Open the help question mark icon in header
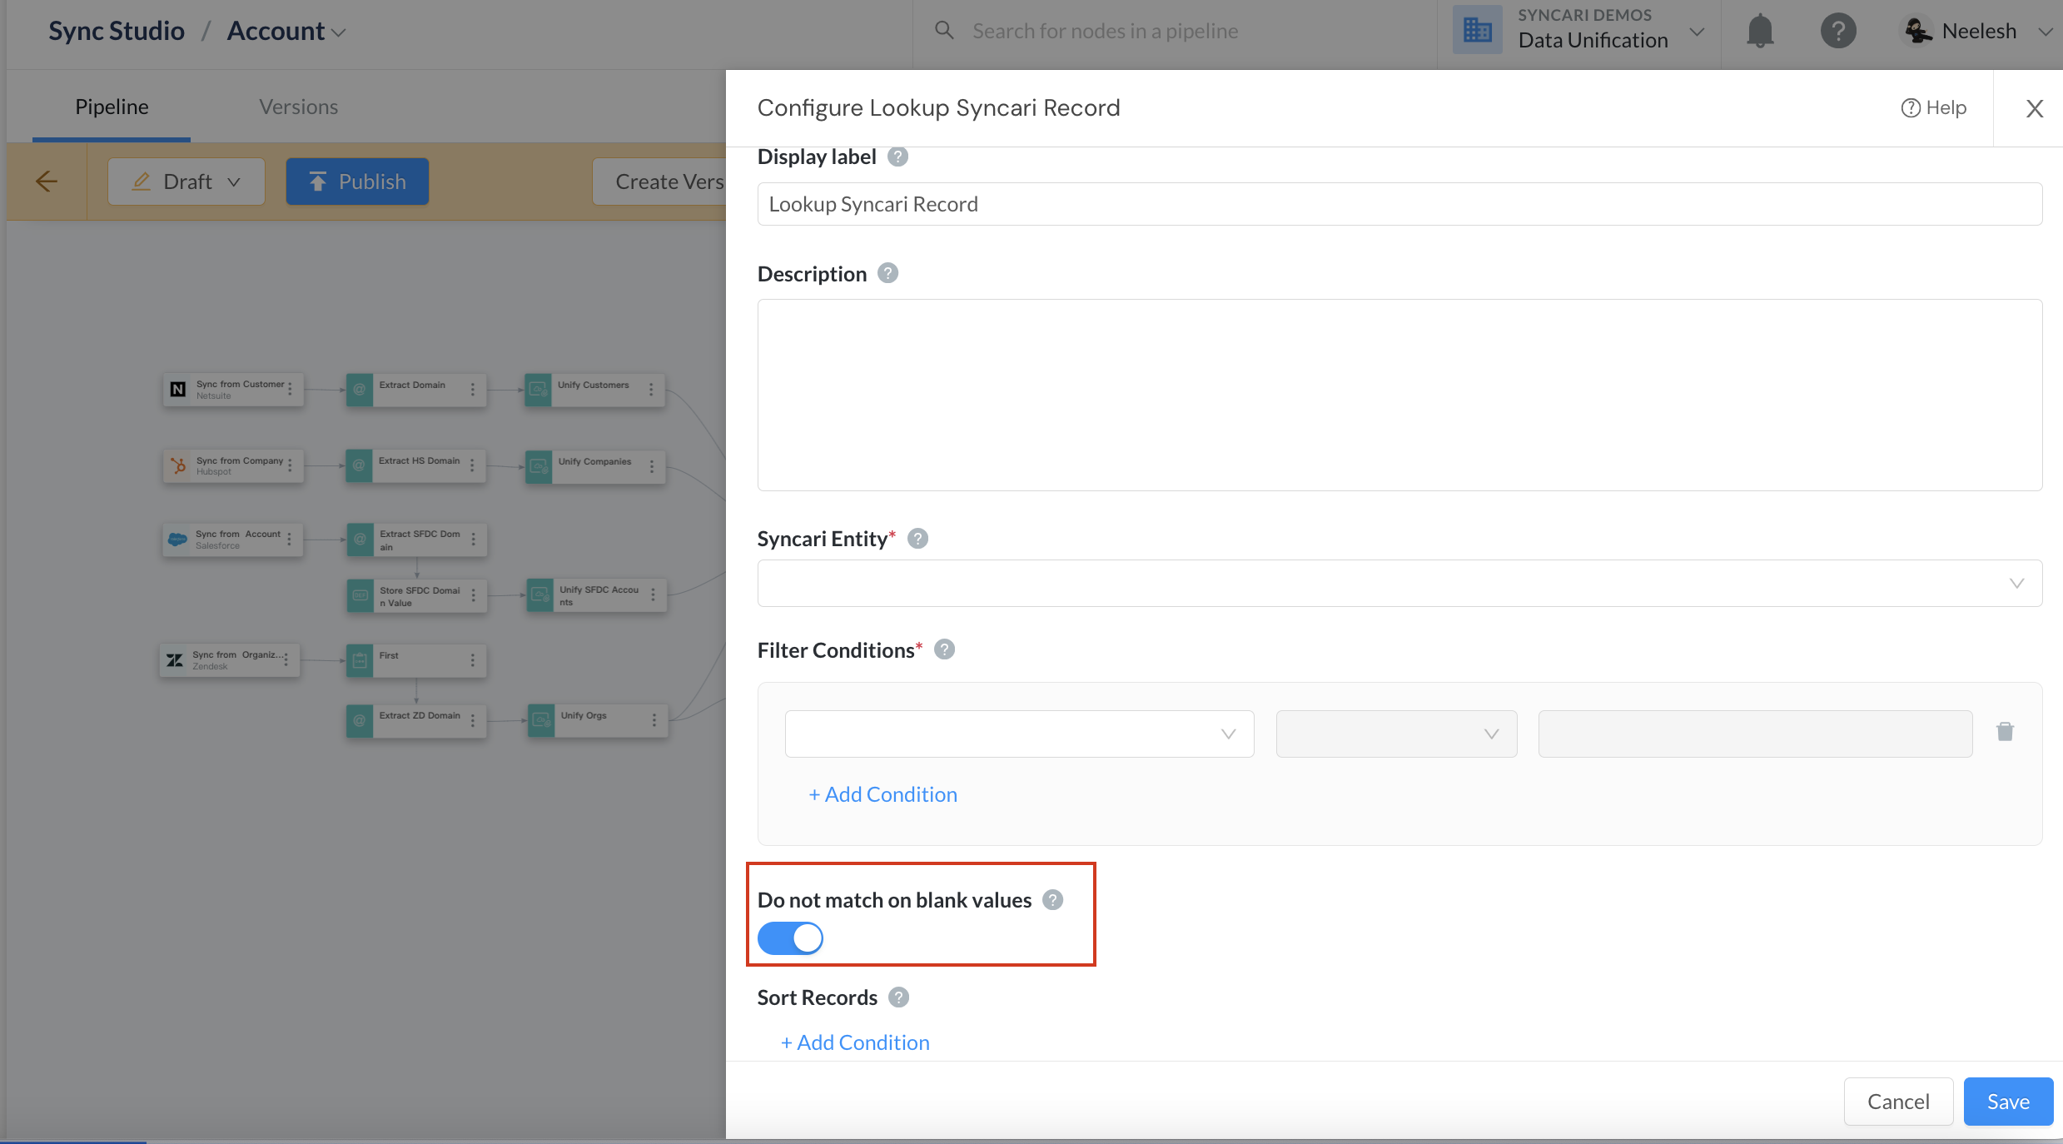The height and width of the screenshot is (1144, 2063). tap(1838, 31)
